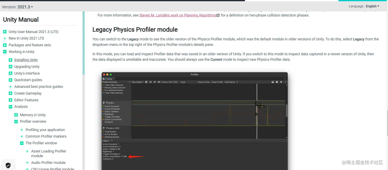This screenshot has height=170, width=388.
Task: Open the Installing Unity page link
Action: [x=26, y=60]
